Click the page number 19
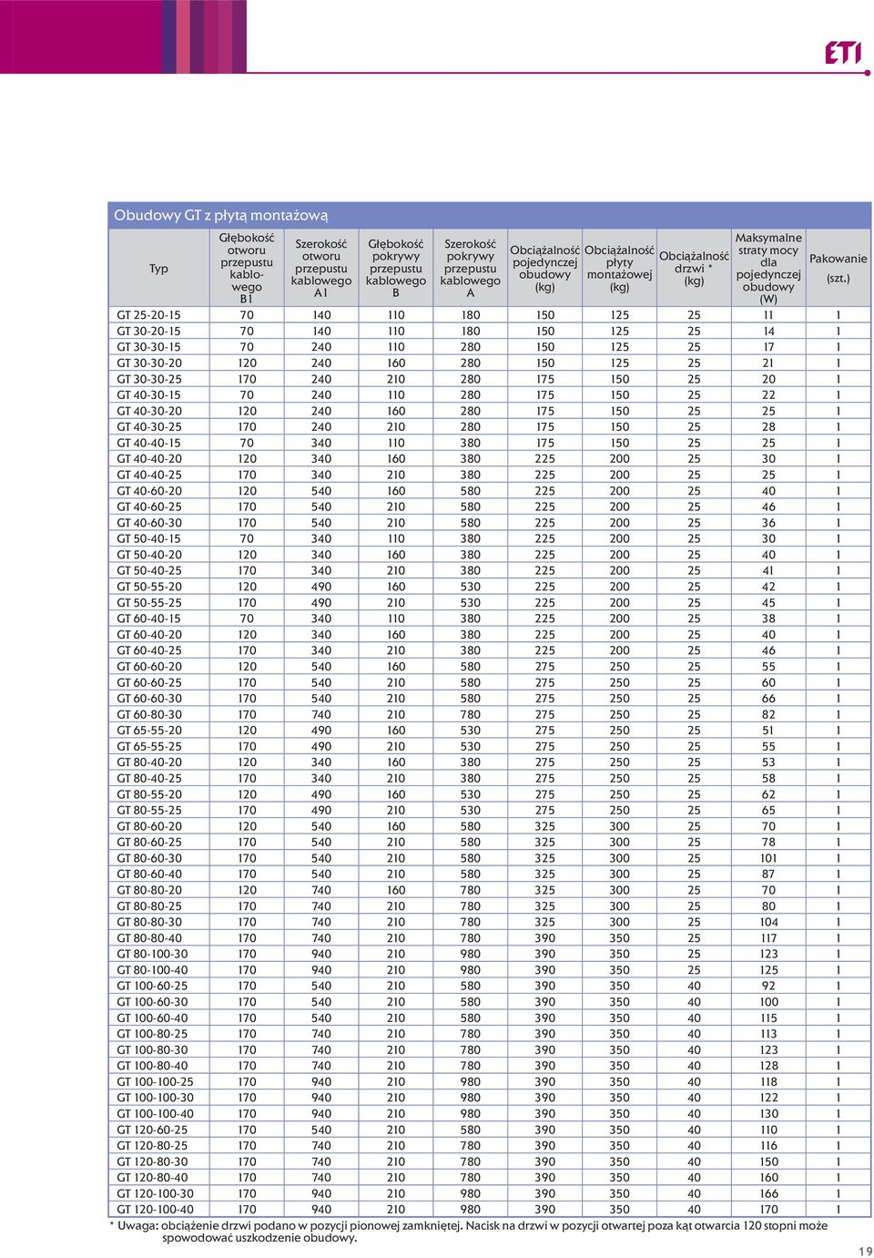Image resolution: width=874 pixels, height=1258 pixels. click(x=864, y=1251)
